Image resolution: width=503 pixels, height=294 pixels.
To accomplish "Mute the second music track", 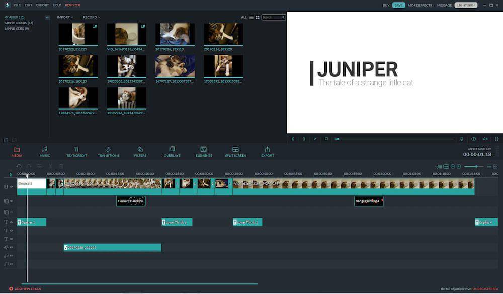I will tap(11, 264).
